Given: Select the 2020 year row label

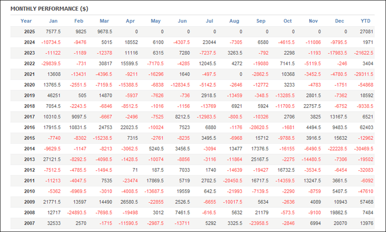Looking at the screenshot, I should pos(30,85).
